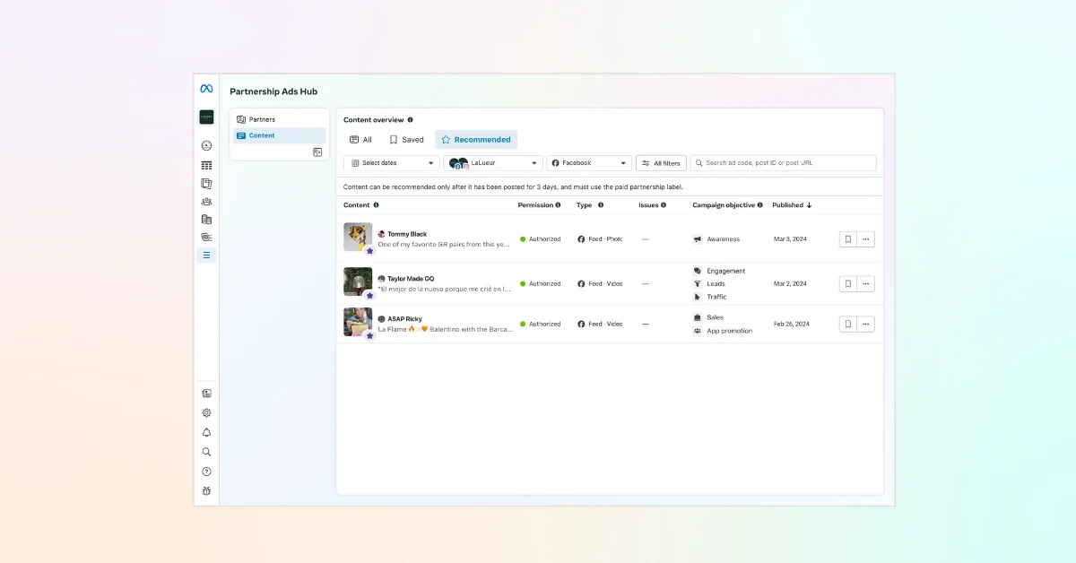Click the Engagement campaign objective
This screenshot has width=1076, height=563.
point(725,271)
